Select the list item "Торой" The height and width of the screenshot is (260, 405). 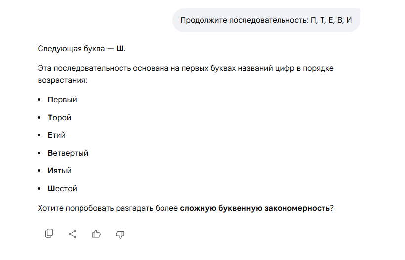point(60,118)
